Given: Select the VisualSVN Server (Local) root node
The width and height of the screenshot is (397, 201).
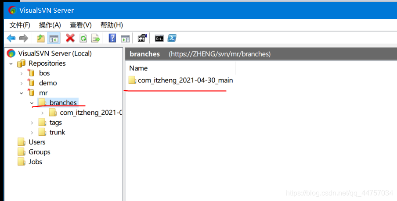Looking at the screenshot, I should 55,53.
